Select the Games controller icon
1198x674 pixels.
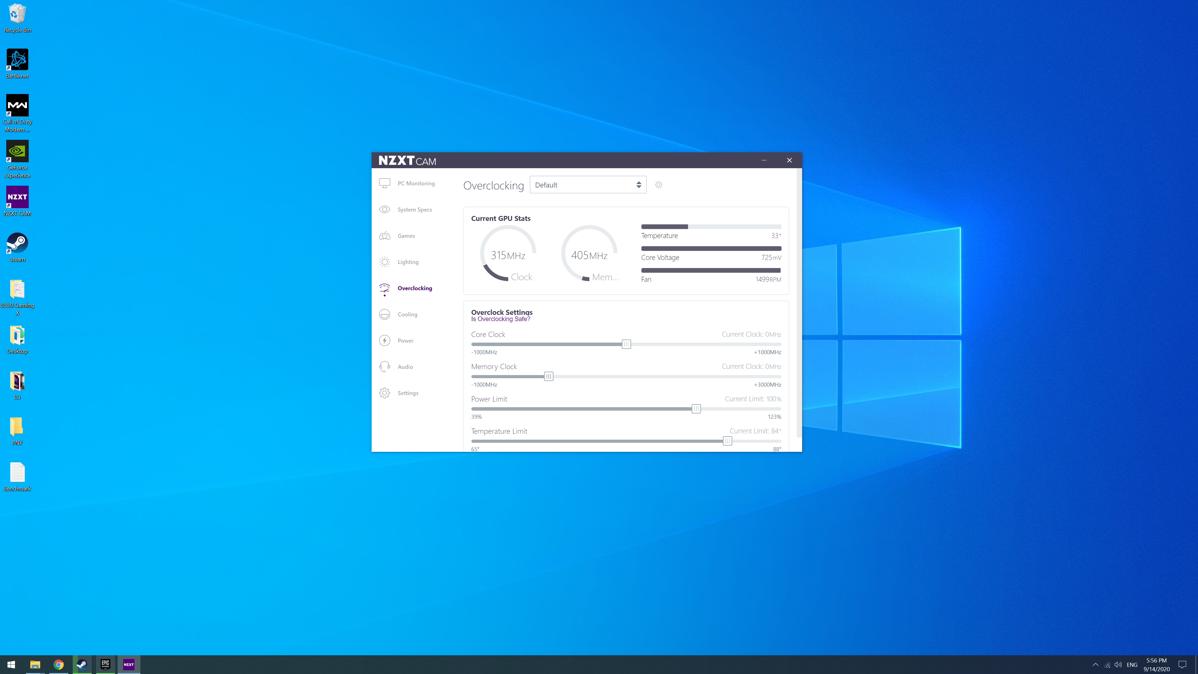(x=385, y=236)
